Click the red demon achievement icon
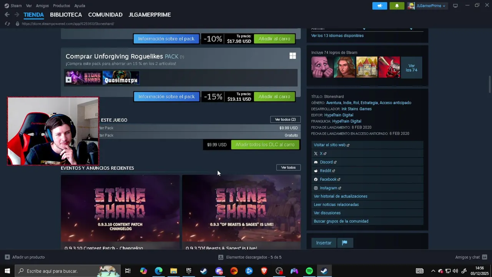 coord(389,67)
